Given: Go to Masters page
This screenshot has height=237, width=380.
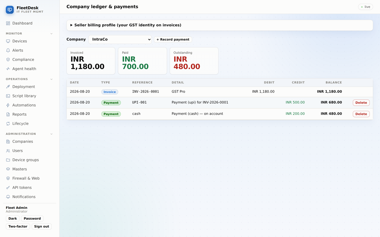Looking at the screenshot, I should coord(30,169).
